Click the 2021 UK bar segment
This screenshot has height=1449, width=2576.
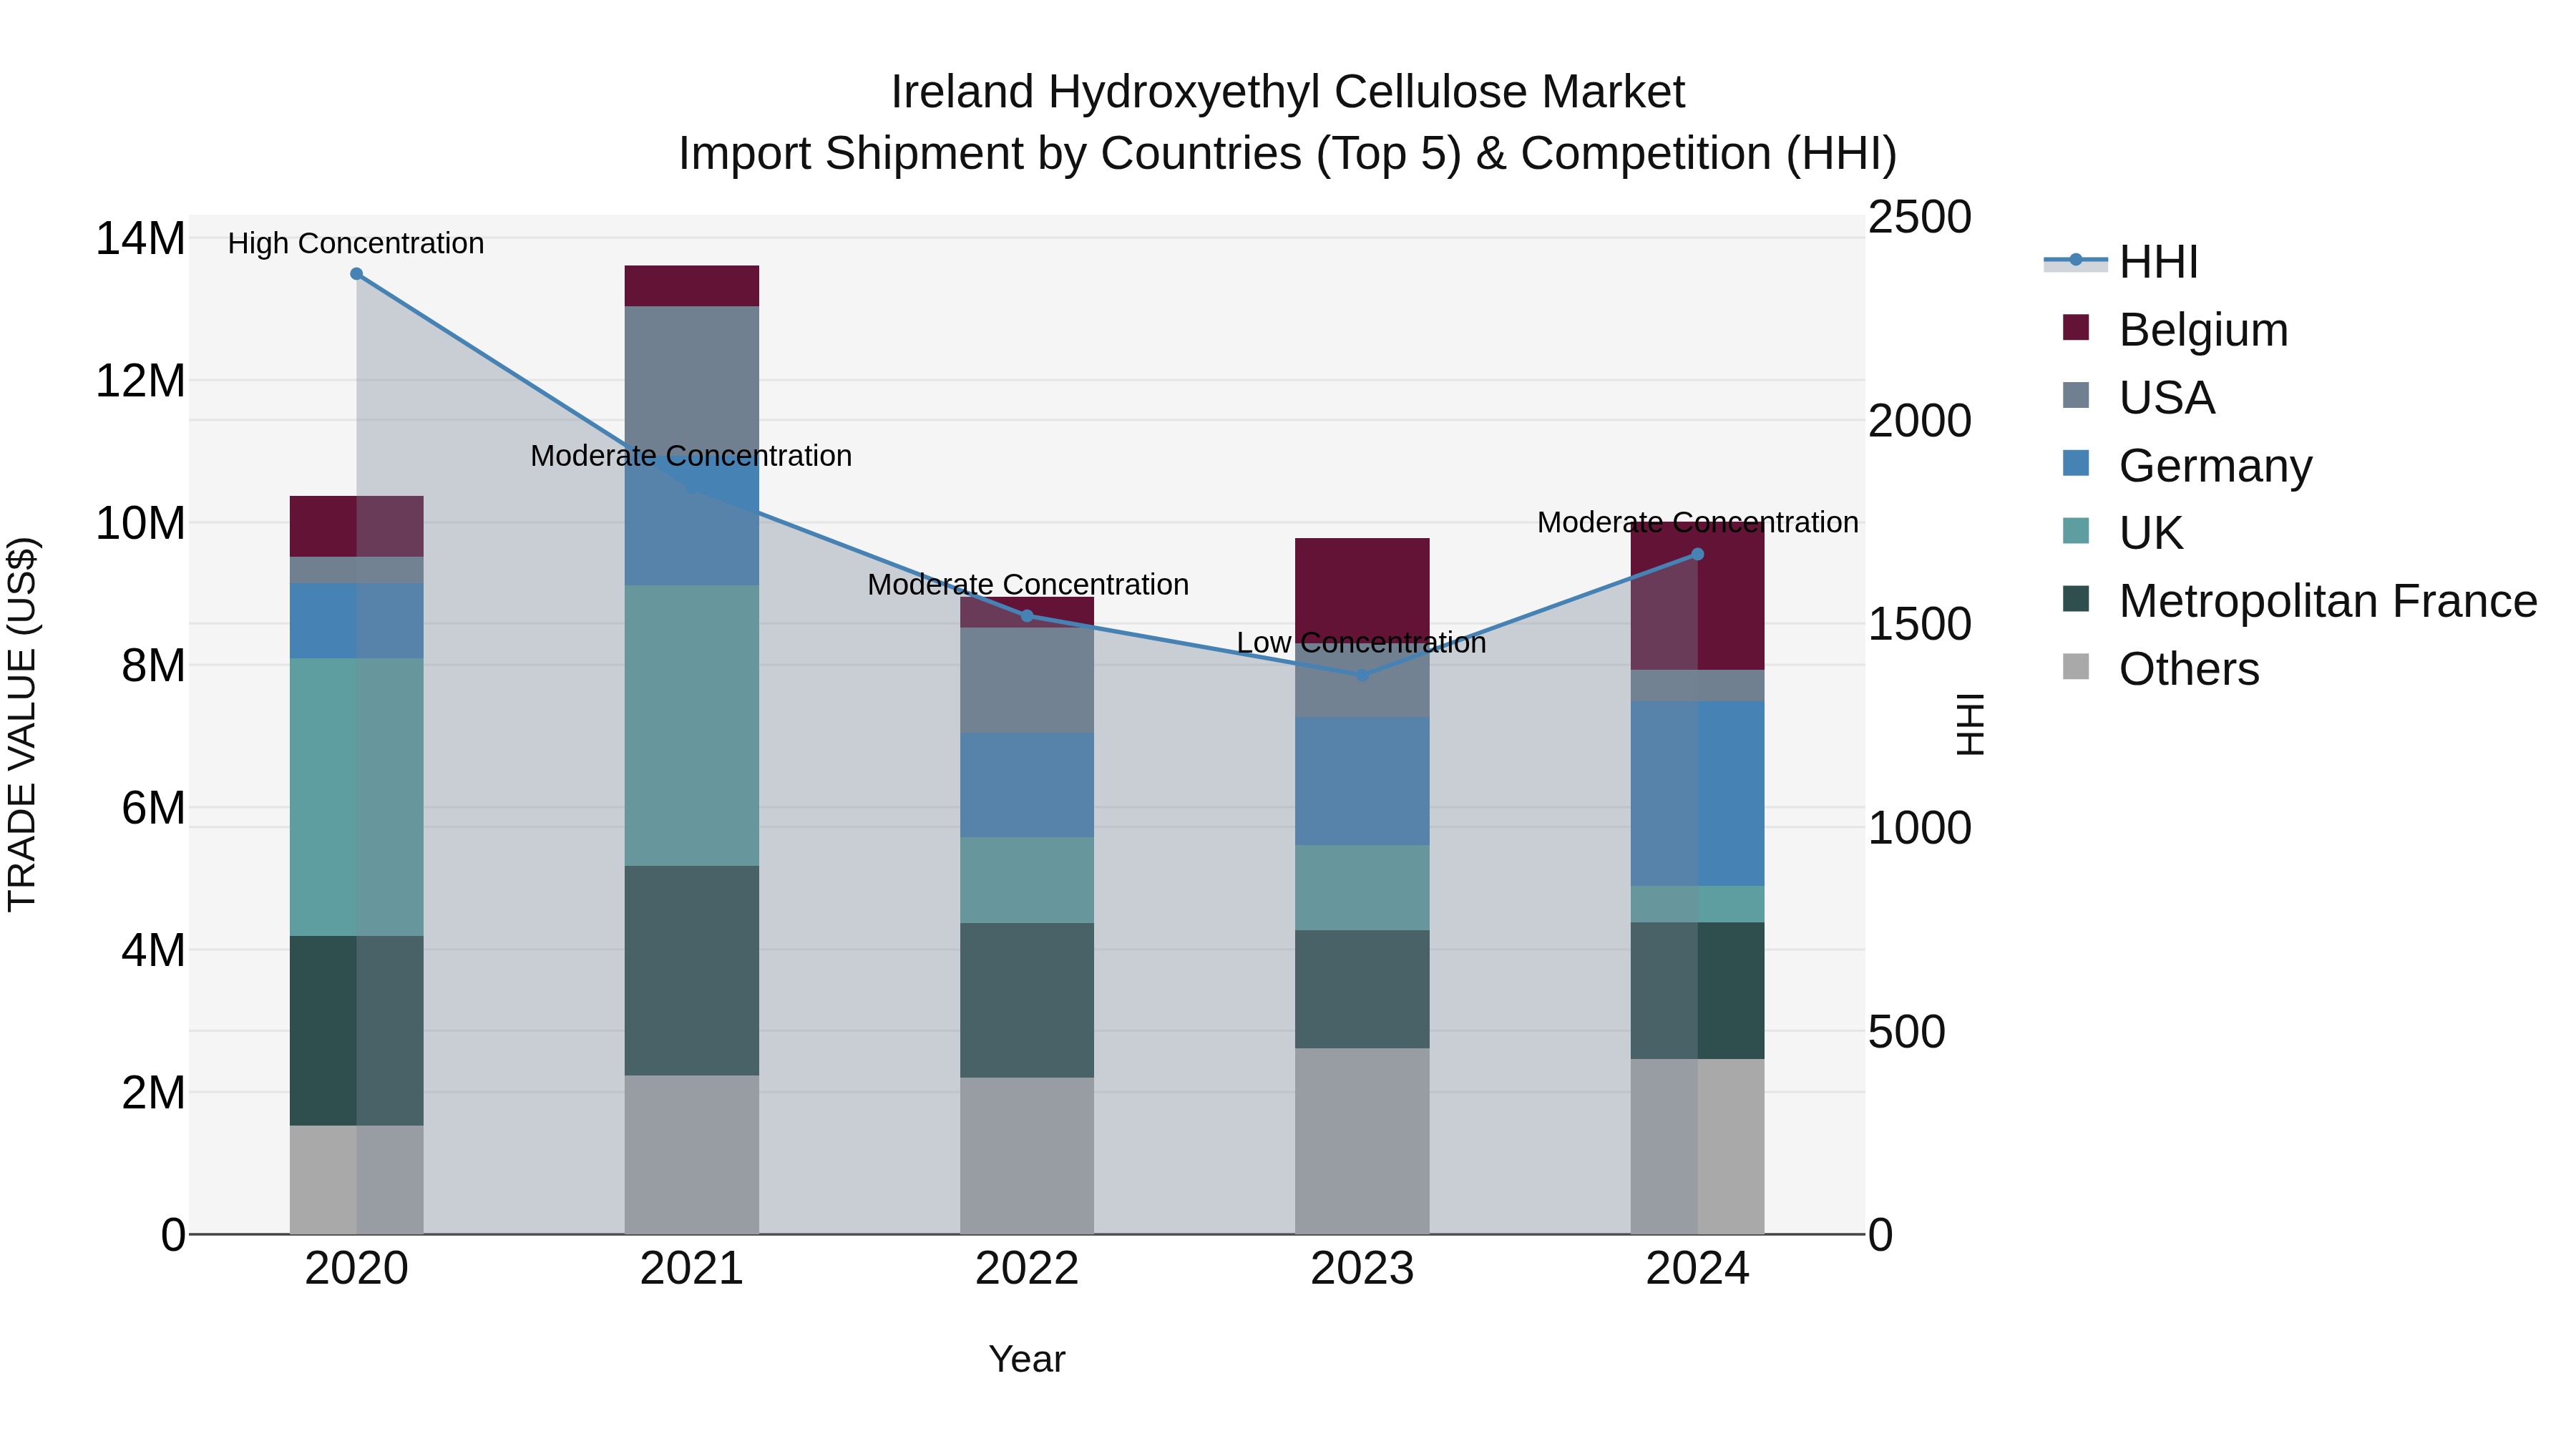[x=692, y=726]
